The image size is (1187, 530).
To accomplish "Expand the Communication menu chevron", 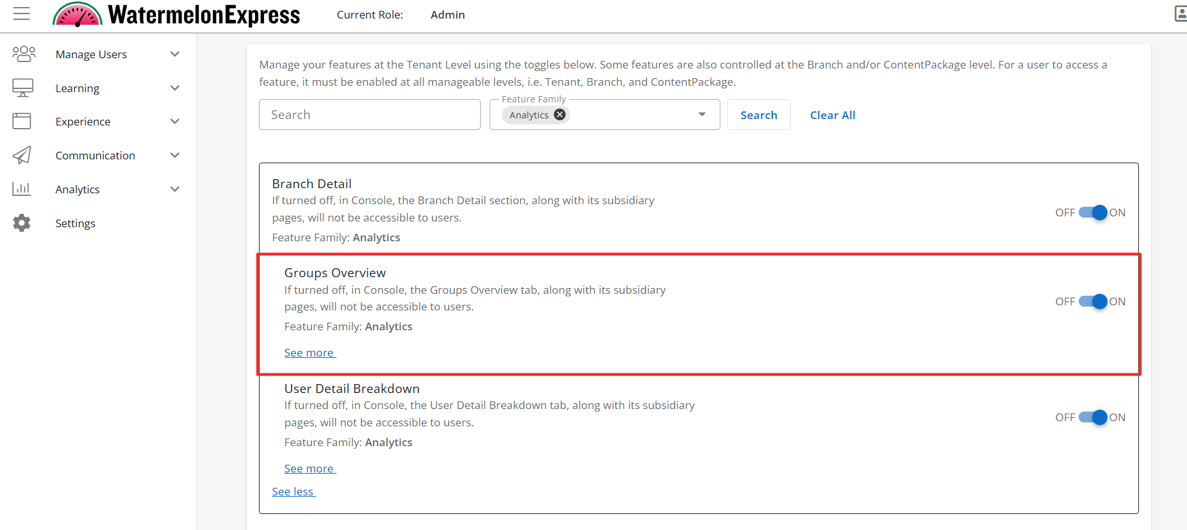I will [175, 156].
